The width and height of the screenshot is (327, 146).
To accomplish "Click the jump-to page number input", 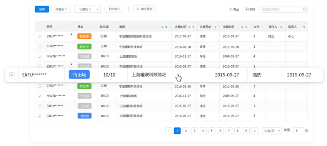I will tap(298, 131).
